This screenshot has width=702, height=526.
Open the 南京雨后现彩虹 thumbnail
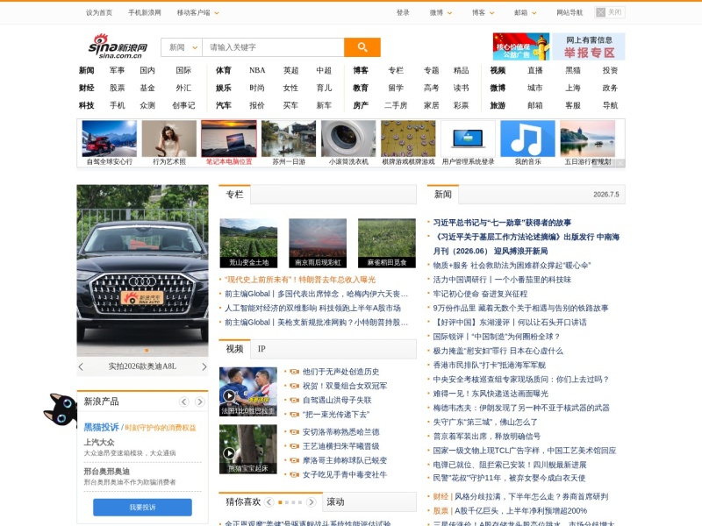point(318,243)
